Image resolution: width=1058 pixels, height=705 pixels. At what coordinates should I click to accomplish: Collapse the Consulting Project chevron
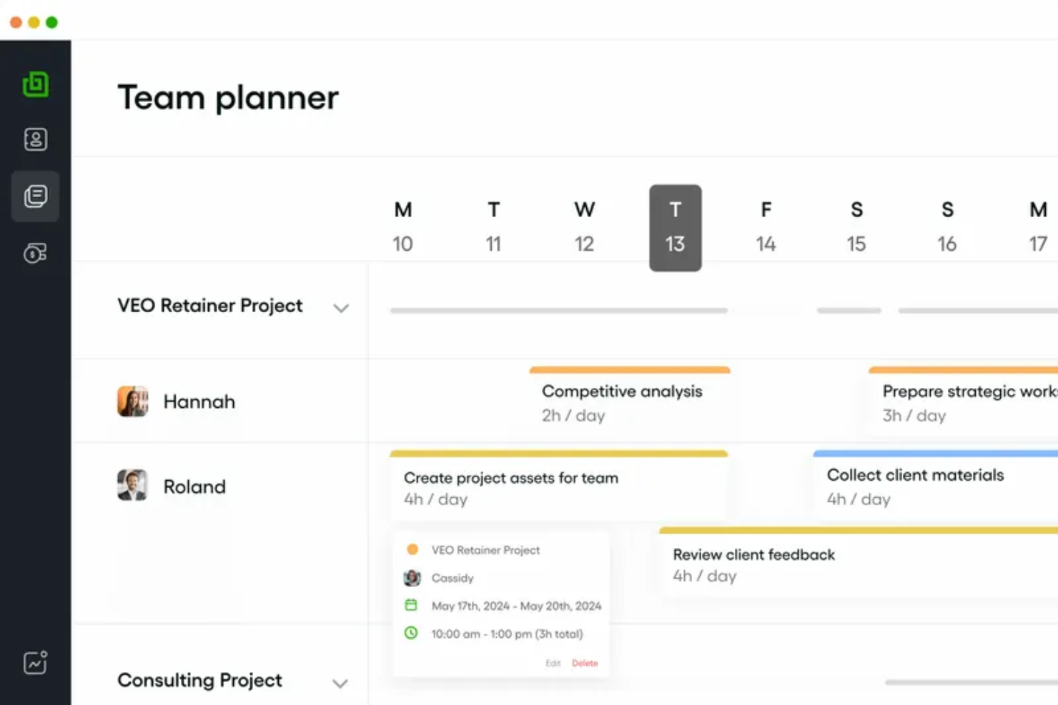(340, 684)
